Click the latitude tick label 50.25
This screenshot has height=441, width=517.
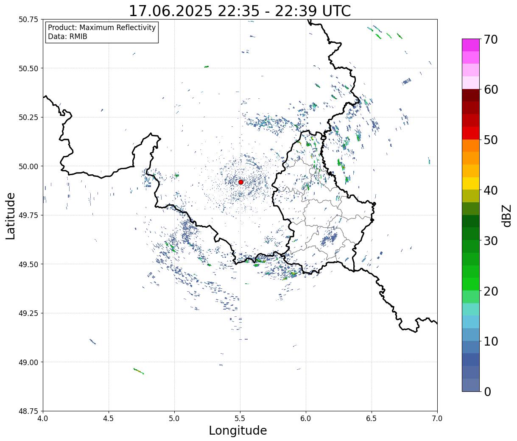pos(28,117)
